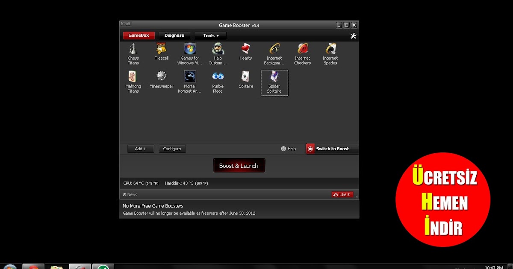The image size is (513, 269).
Task: Open settings via the wrench icon
Action: (x=353, y=36)
